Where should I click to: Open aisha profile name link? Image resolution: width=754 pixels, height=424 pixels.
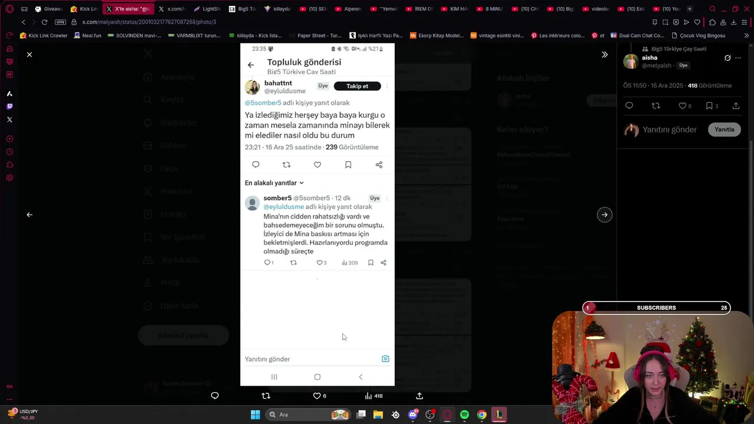pos(649,58)
